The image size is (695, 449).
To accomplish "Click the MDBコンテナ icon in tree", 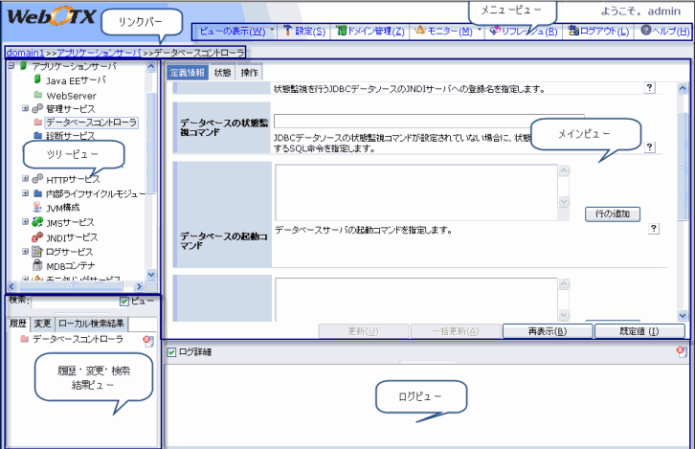I will pyautogui.click(x=38, y=265).
